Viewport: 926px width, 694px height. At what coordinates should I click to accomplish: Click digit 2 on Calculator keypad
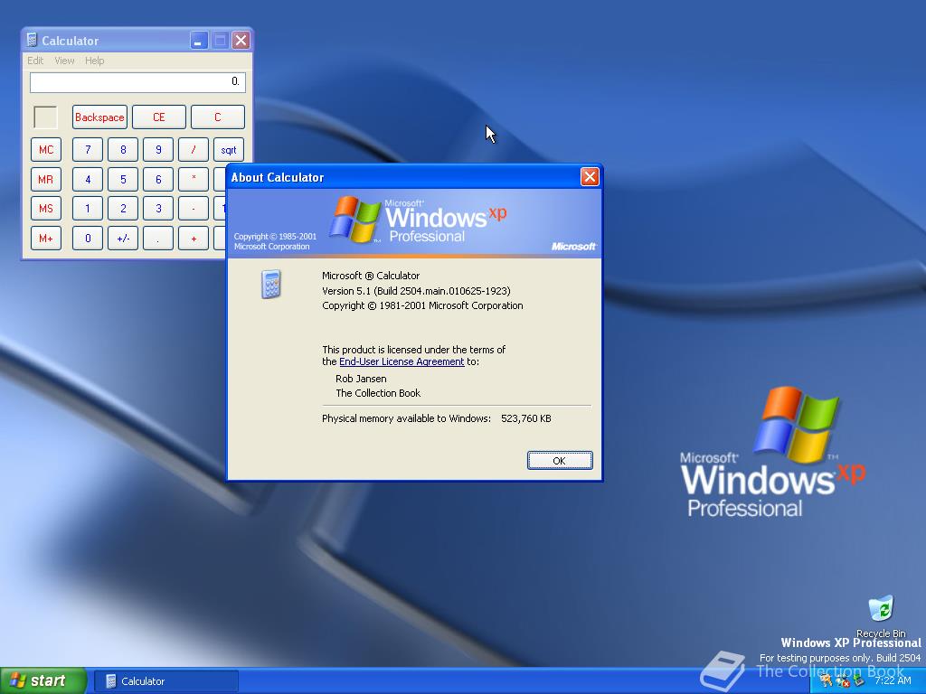pos(123,209)
